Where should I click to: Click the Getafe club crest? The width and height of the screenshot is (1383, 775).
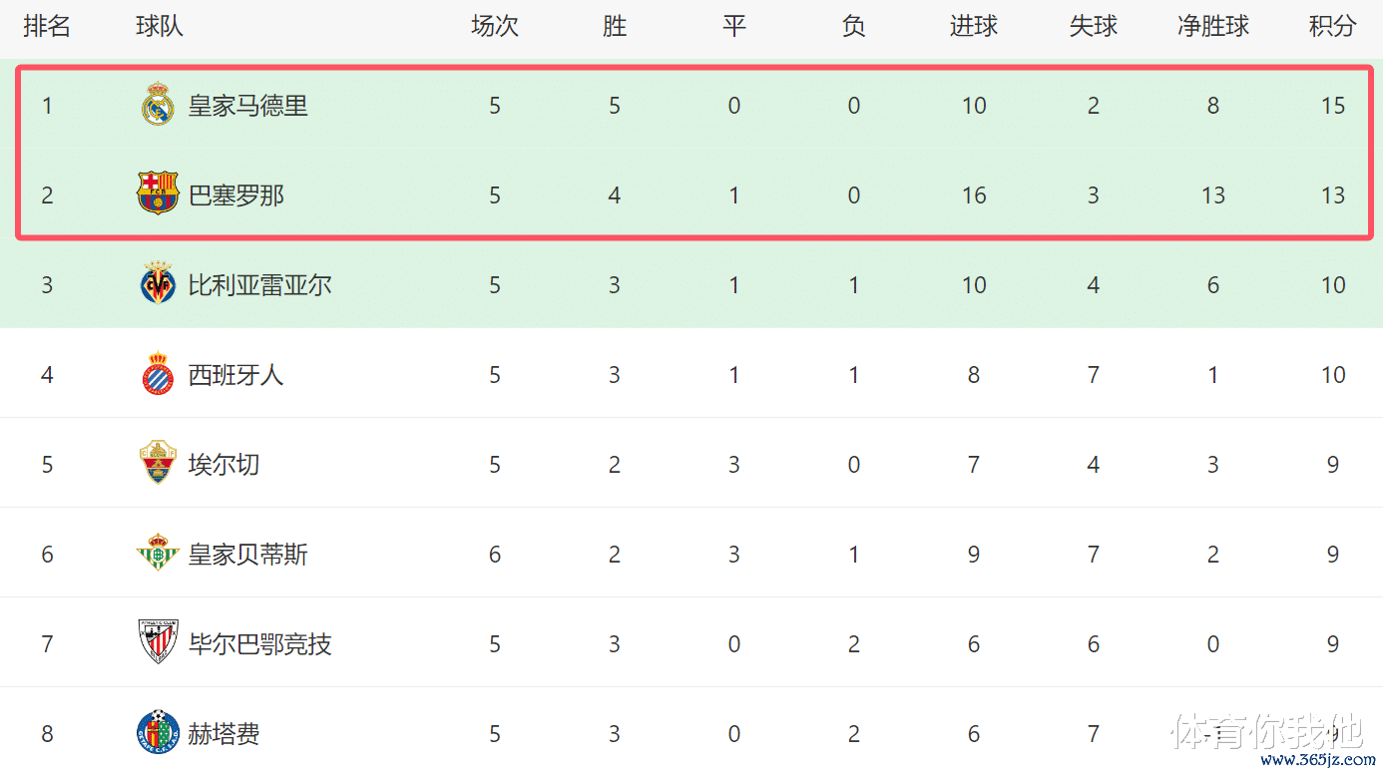point(158,733)
